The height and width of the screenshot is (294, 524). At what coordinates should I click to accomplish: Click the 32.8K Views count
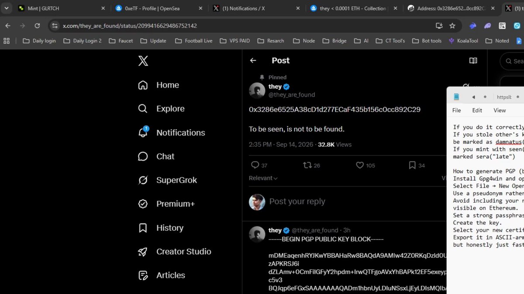click(x=334, y=144)
